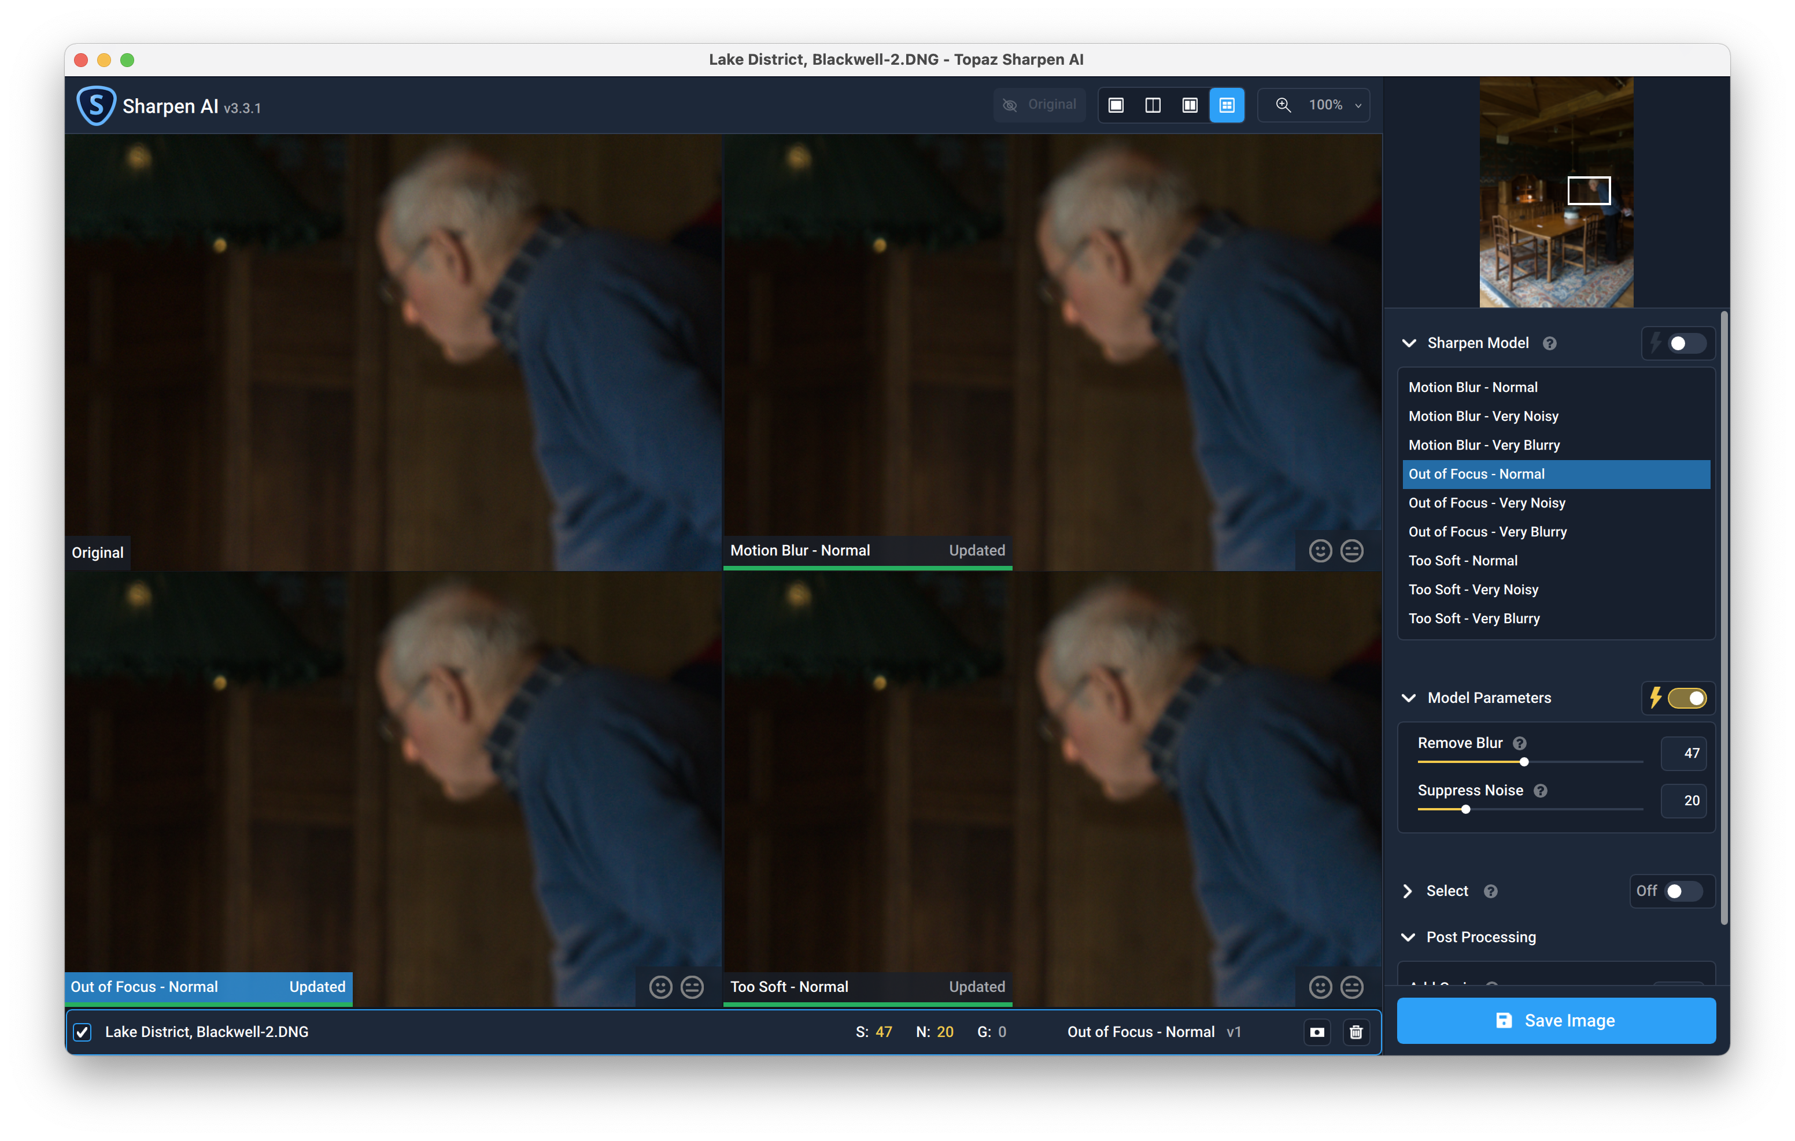Select the split view layout icon
Screen dimensions: 1795x1141
(x=1153, y=105)
